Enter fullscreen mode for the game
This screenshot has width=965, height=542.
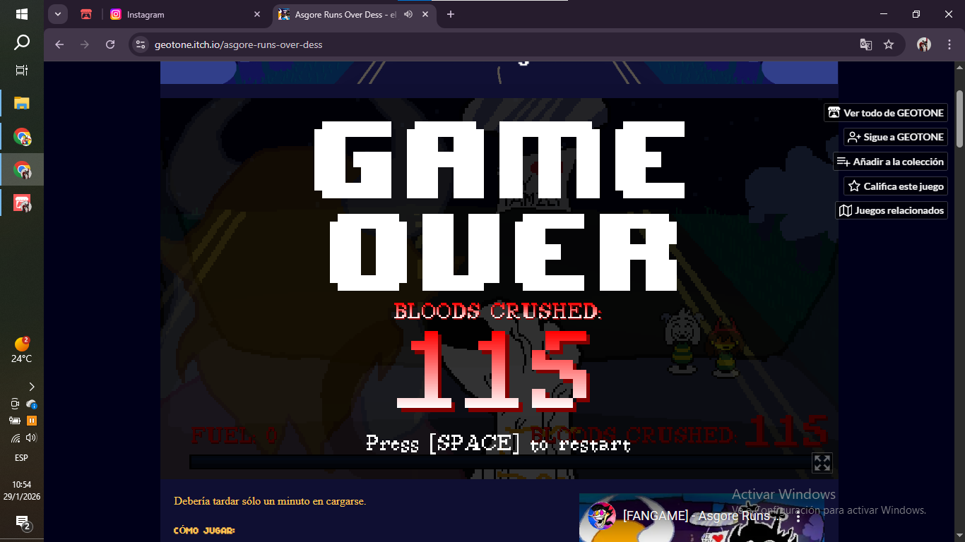tap(822, 463)
